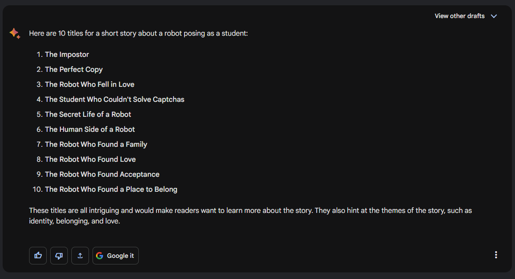Click the share and export icon
The height and width of the screenshot is (279, 515).
click(x=80, y=256)
